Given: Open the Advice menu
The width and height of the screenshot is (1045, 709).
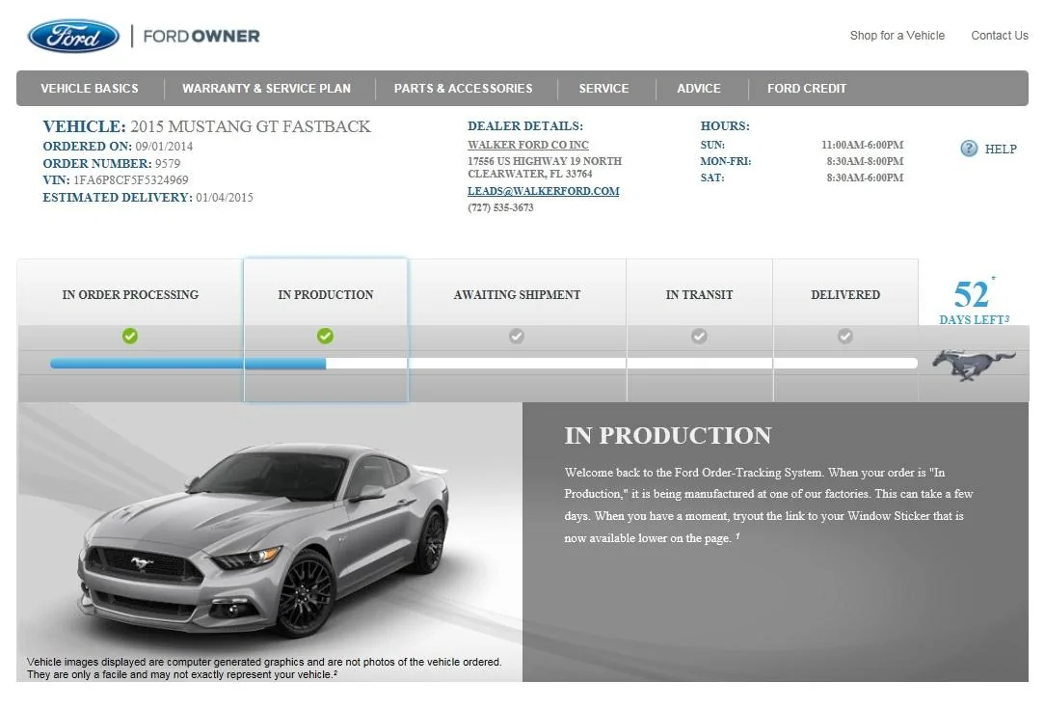Looking at the screenshot, I should (699, 88).
